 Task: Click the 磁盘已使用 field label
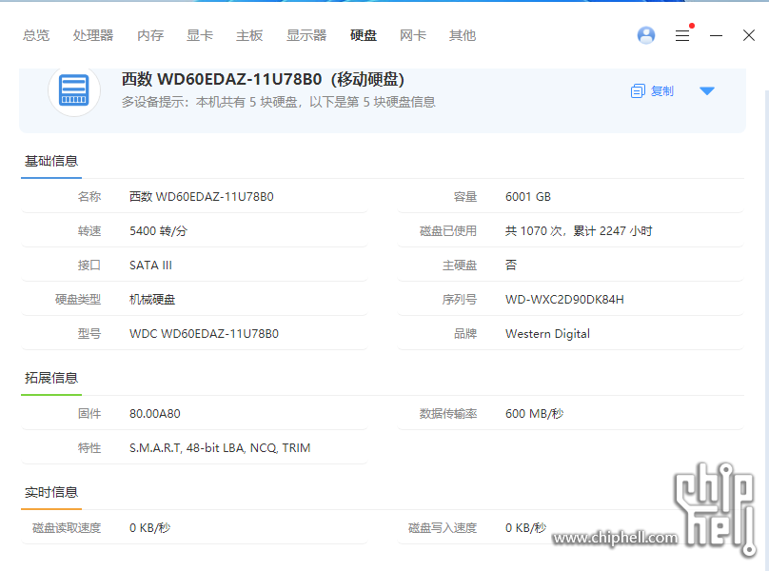pos(447,231)
